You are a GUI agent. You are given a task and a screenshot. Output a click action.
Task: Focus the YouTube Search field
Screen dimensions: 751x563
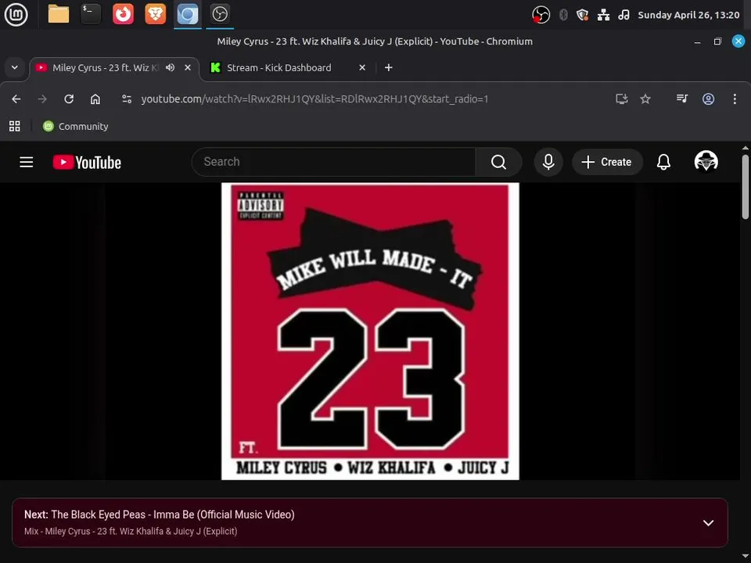[334, 162]
